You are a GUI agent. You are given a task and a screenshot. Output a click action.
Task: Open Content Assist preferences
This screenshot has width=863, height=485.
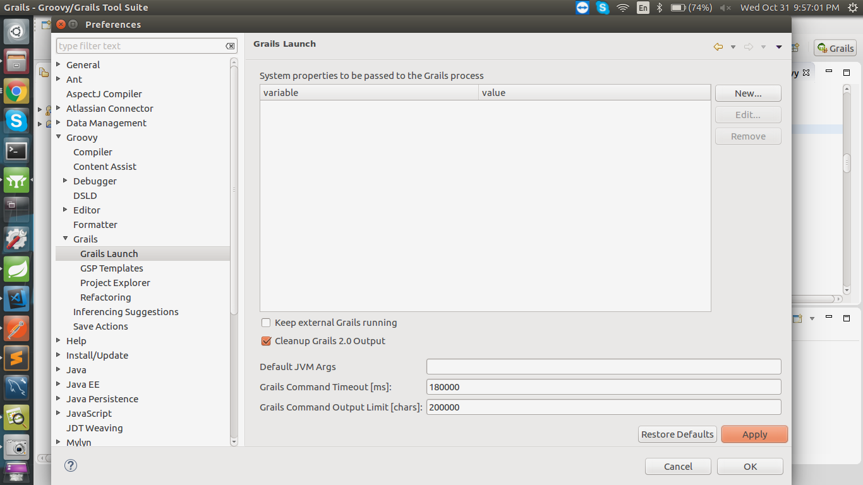(x=105, y=167)
